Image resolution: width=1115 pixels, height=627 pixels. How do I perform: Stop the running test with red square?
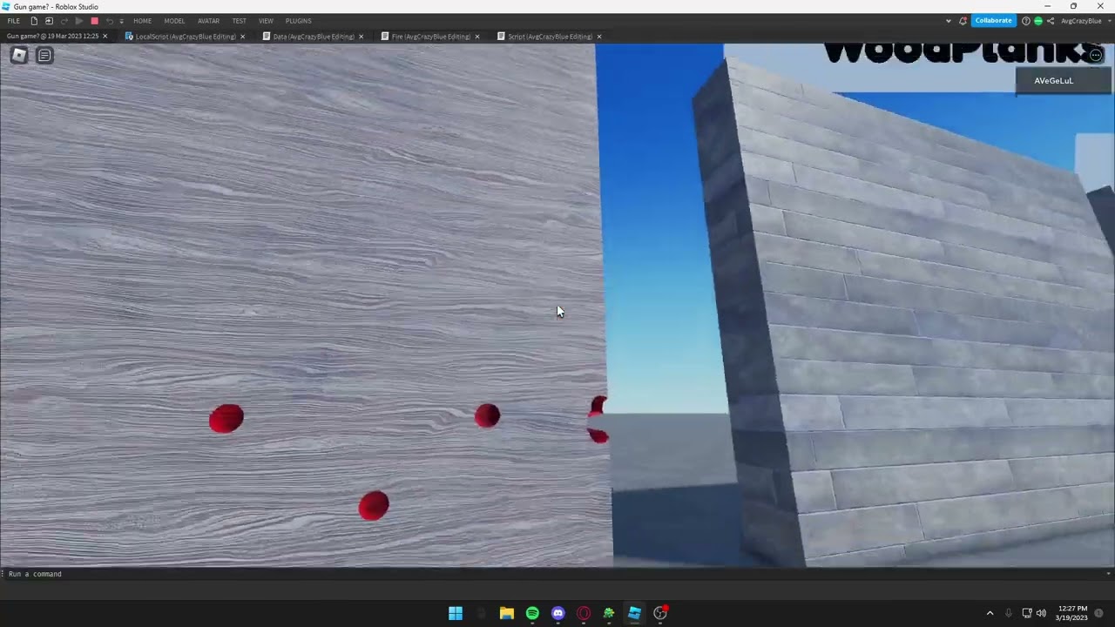pyautogui.click(x=94, y=21)
